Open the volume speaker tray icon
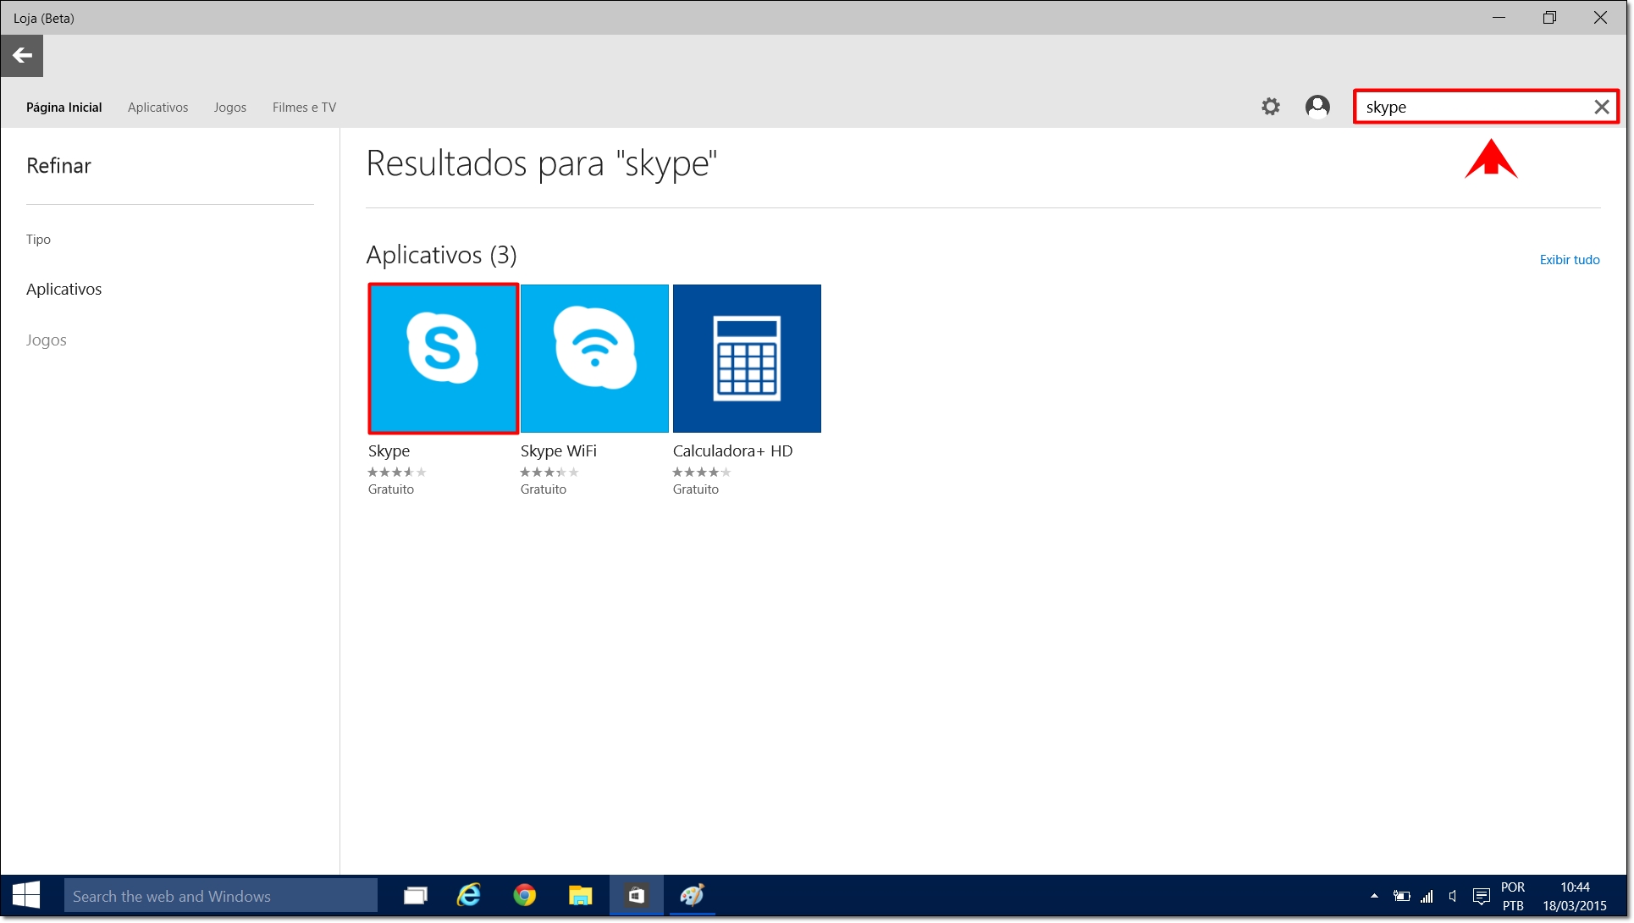This screenshot has width=1634, height=923. 1453,896
